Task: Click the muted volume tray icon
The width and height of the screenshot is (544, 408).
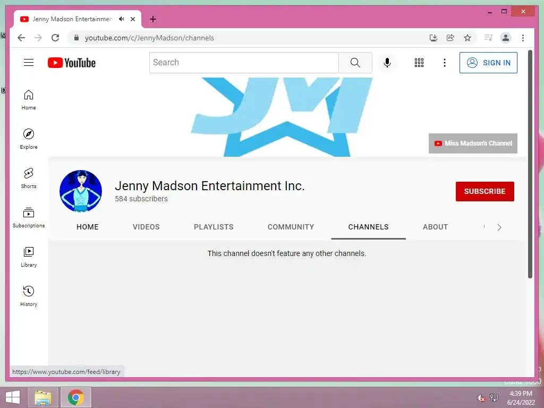Action: tap(480, 397)
